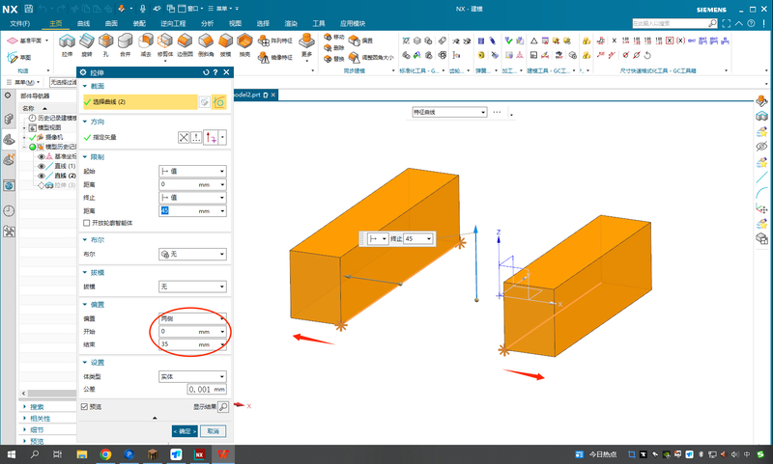Open the 分析 ribbon tab

[208, 21]
